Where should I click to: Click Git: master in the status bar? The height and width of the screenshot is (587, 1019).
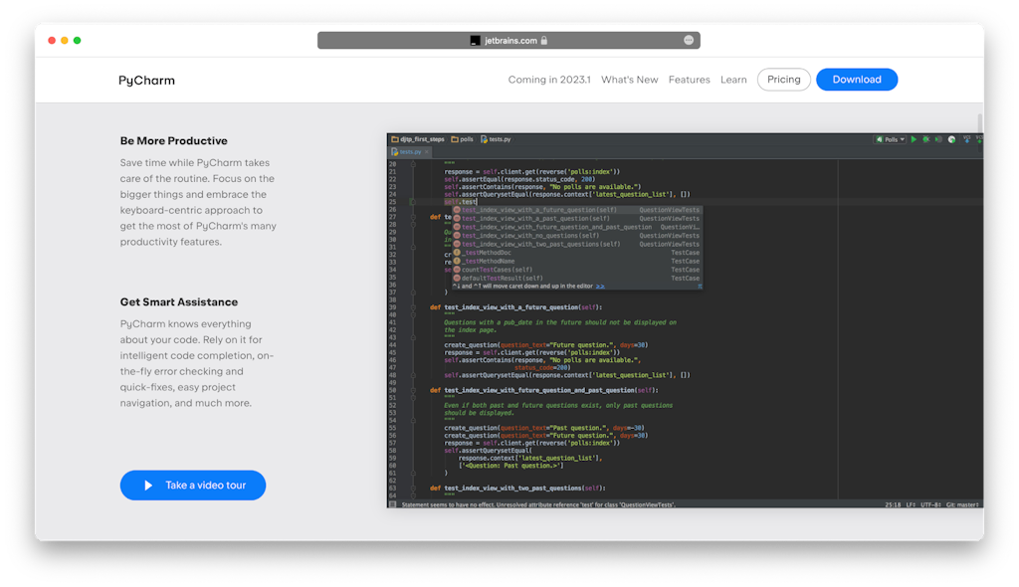click(960, 504)
